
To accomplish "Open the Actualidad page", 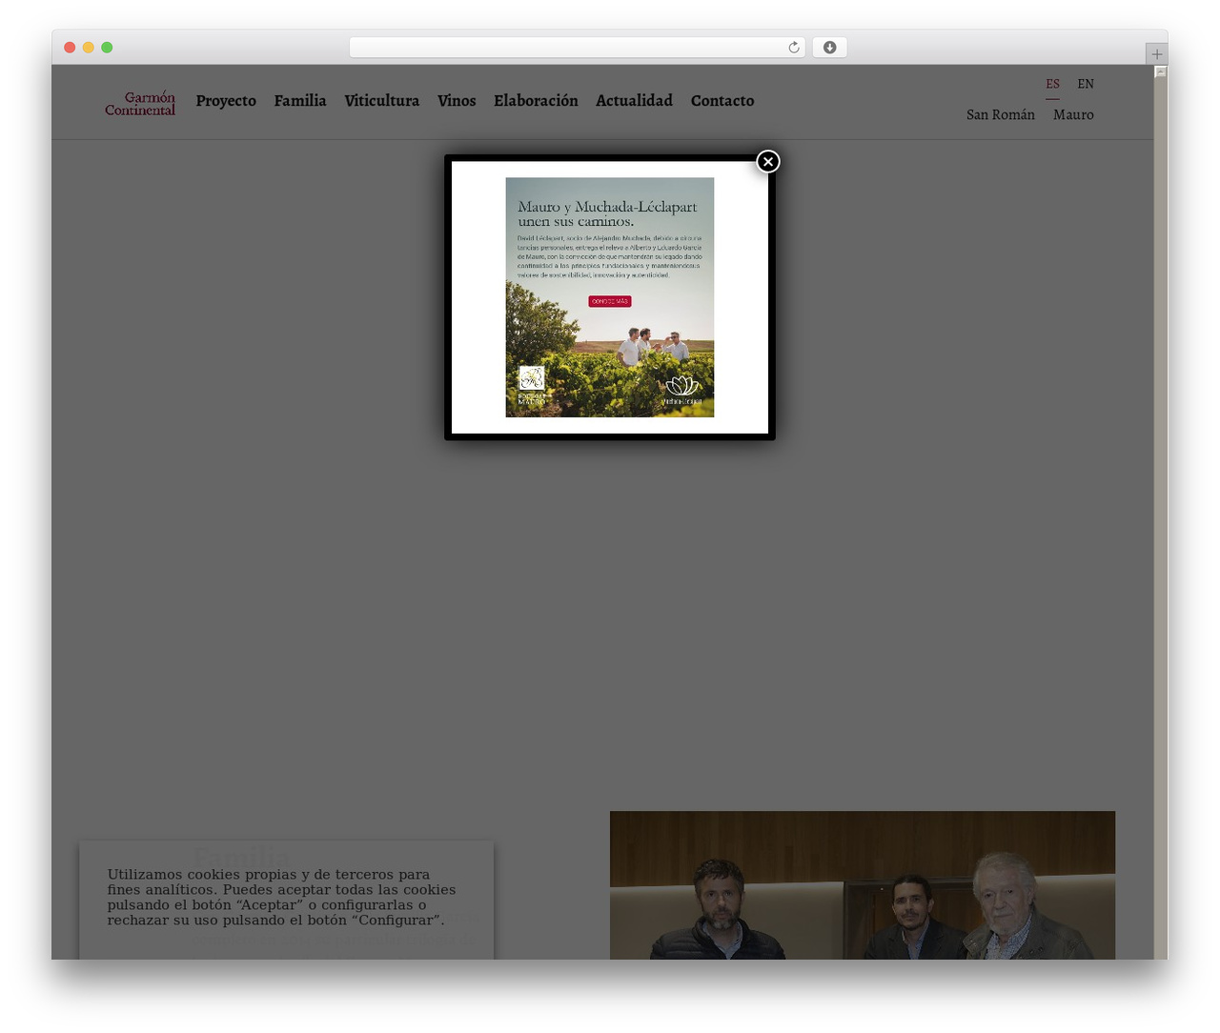I will pos(634,101).
